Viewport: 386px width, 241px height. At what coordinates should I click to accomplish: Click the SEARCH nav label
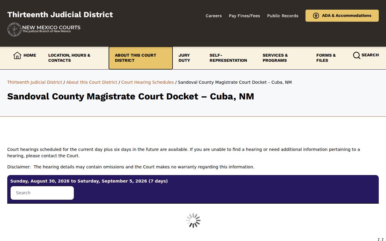point(370,55)
